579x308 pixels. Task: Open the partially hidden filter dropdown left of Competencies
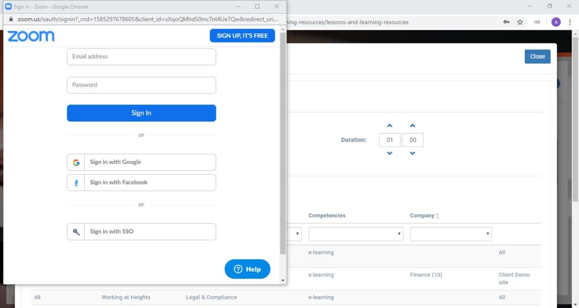pos(294,234)
